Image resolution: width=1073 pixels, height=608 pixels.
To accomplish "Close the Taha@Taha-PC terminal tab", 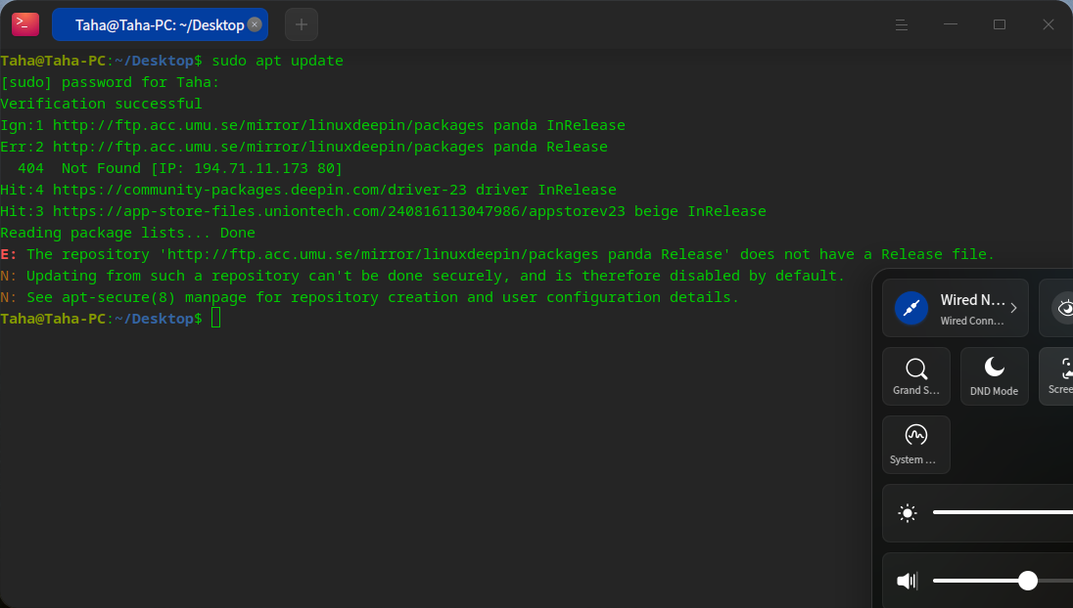I will pyautogui.click(x=255, y=24).
